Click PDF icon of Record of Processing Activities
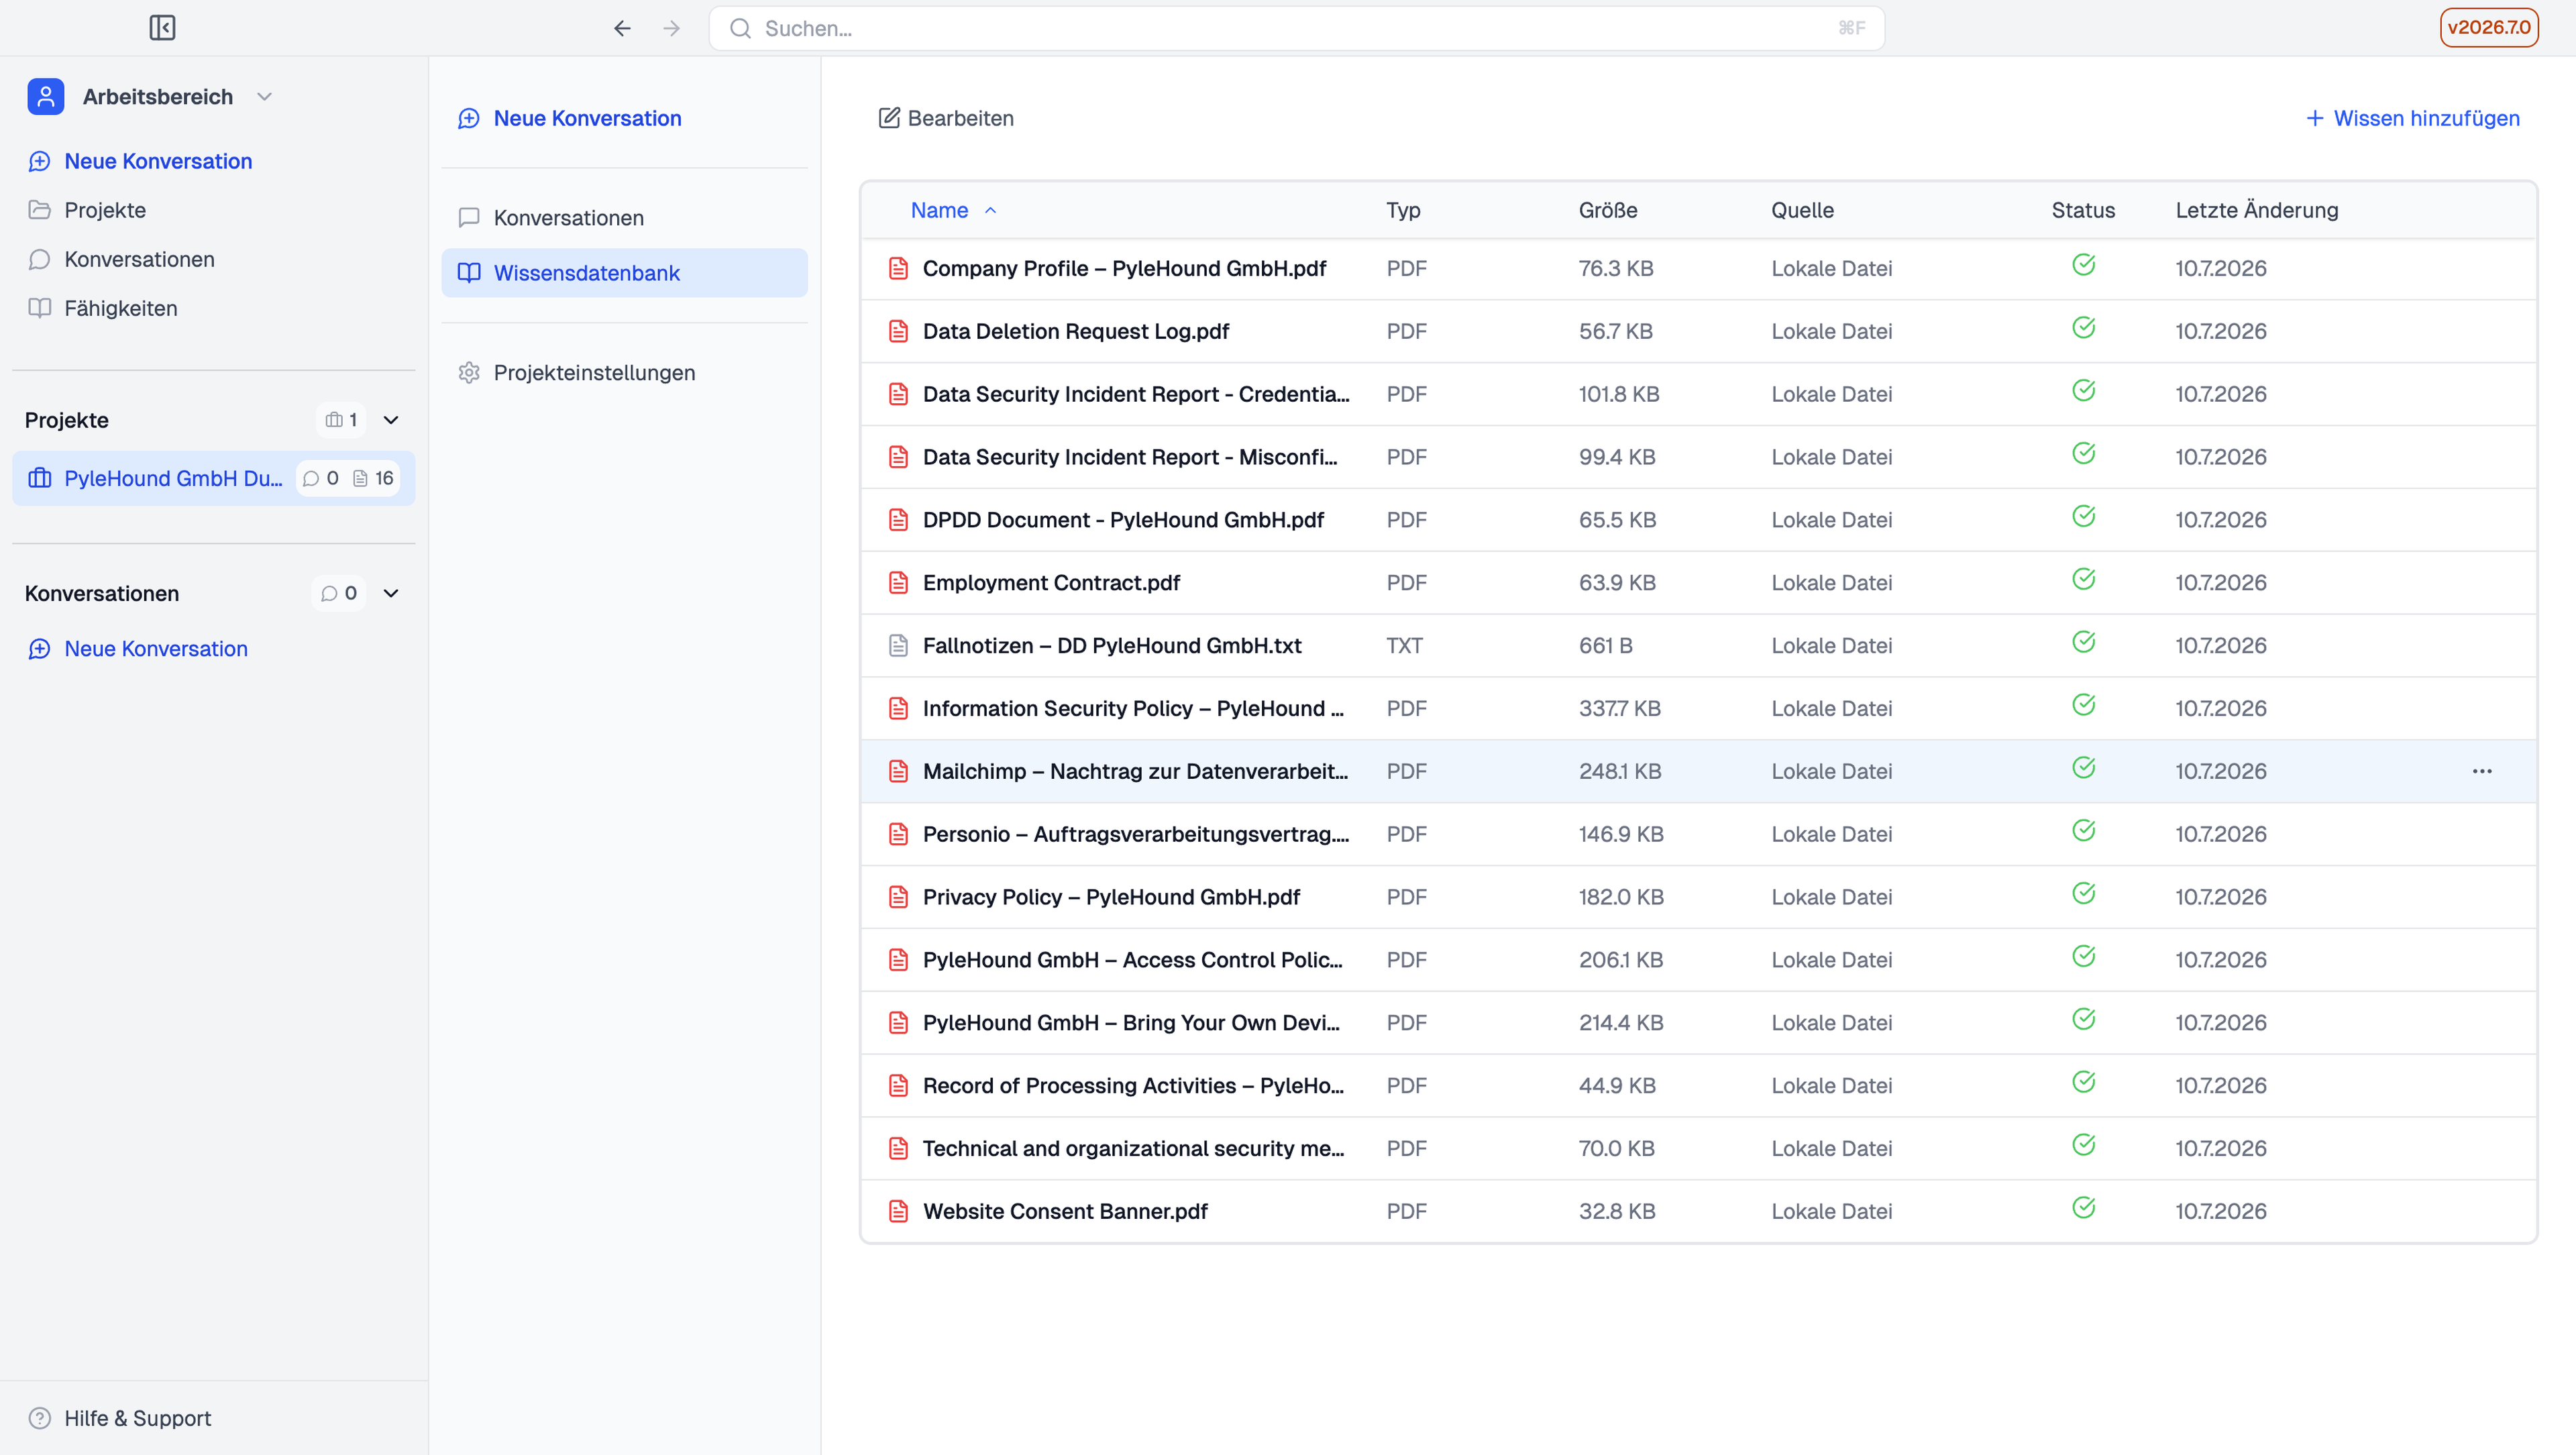Image resolution: width=2576 pixels, height=1455 pixels. tap(899, 1085)
